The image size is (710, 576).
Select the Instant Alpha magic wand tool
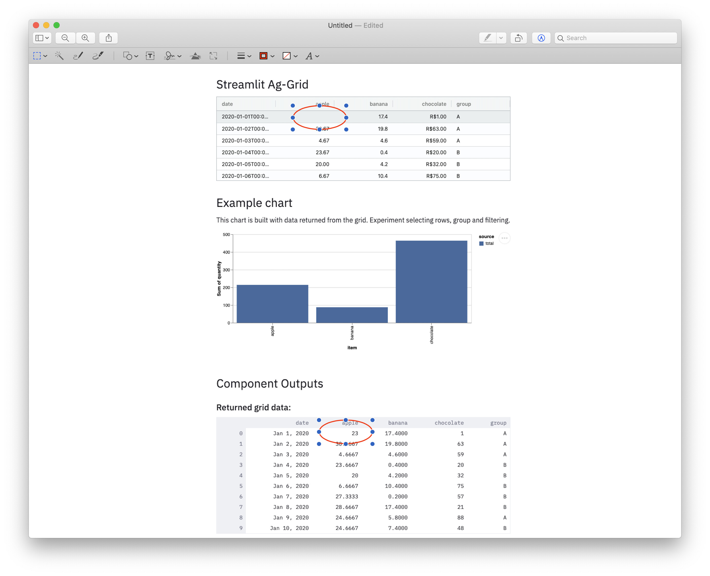[59, 56]
